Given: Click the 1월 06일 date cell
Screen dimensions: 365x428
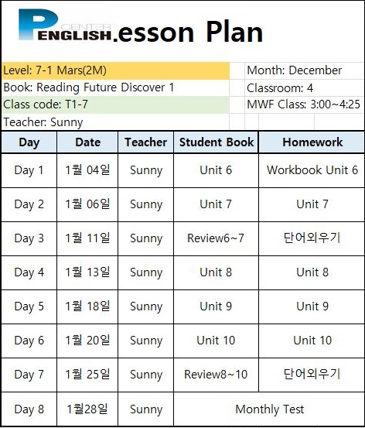Looking at the screenshot, I should (x=87, y=204).
